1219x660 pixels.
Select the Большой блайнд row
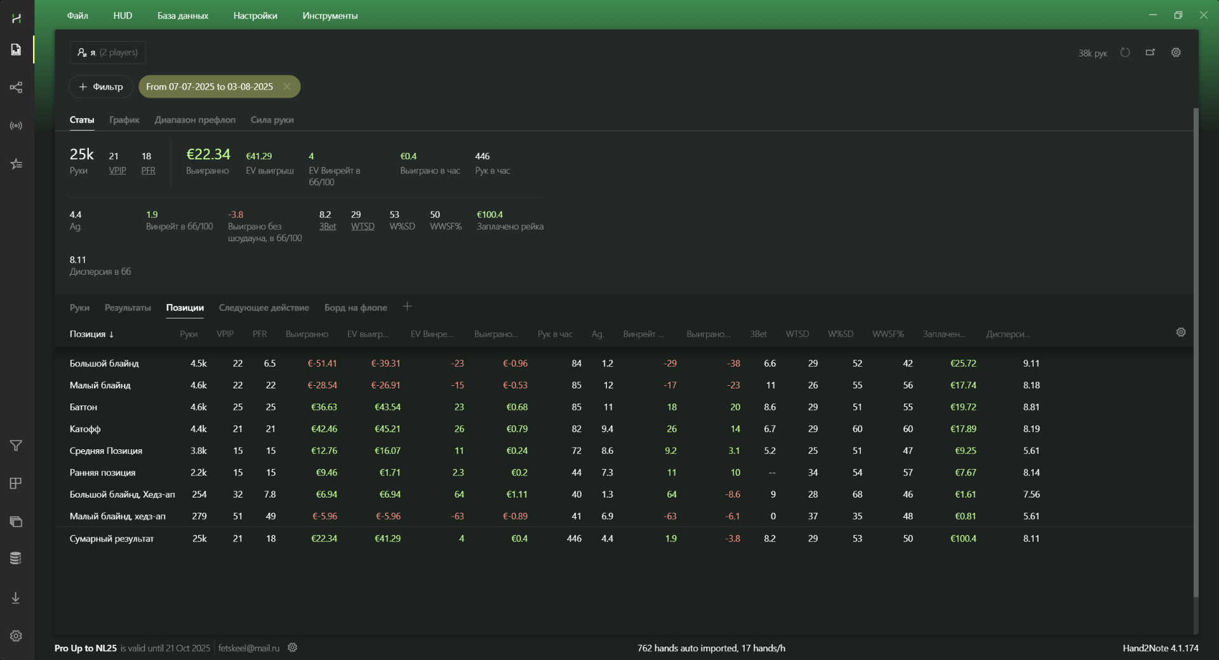click(x=623, y=364)
